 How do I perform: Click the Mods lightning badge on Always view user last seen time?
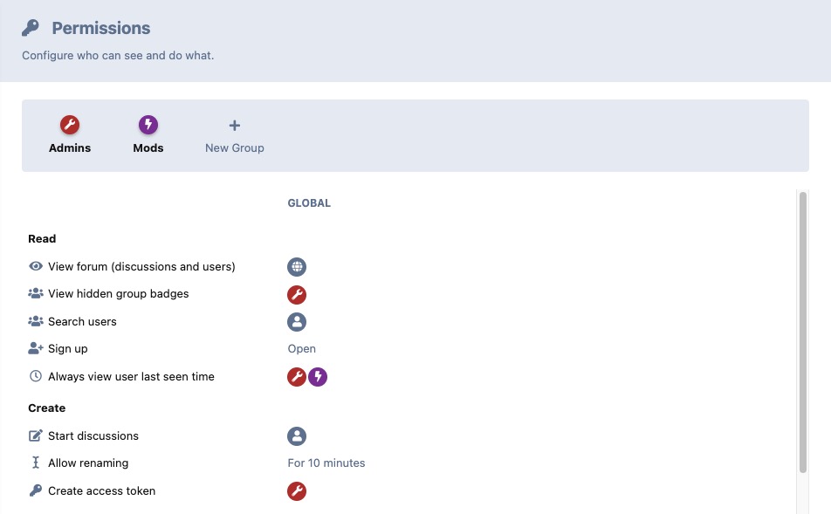[318, 377]
